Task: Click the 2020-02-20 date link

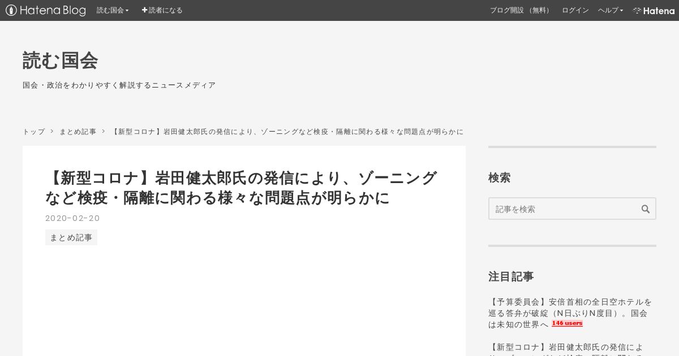Action: [x=72, y=218]
